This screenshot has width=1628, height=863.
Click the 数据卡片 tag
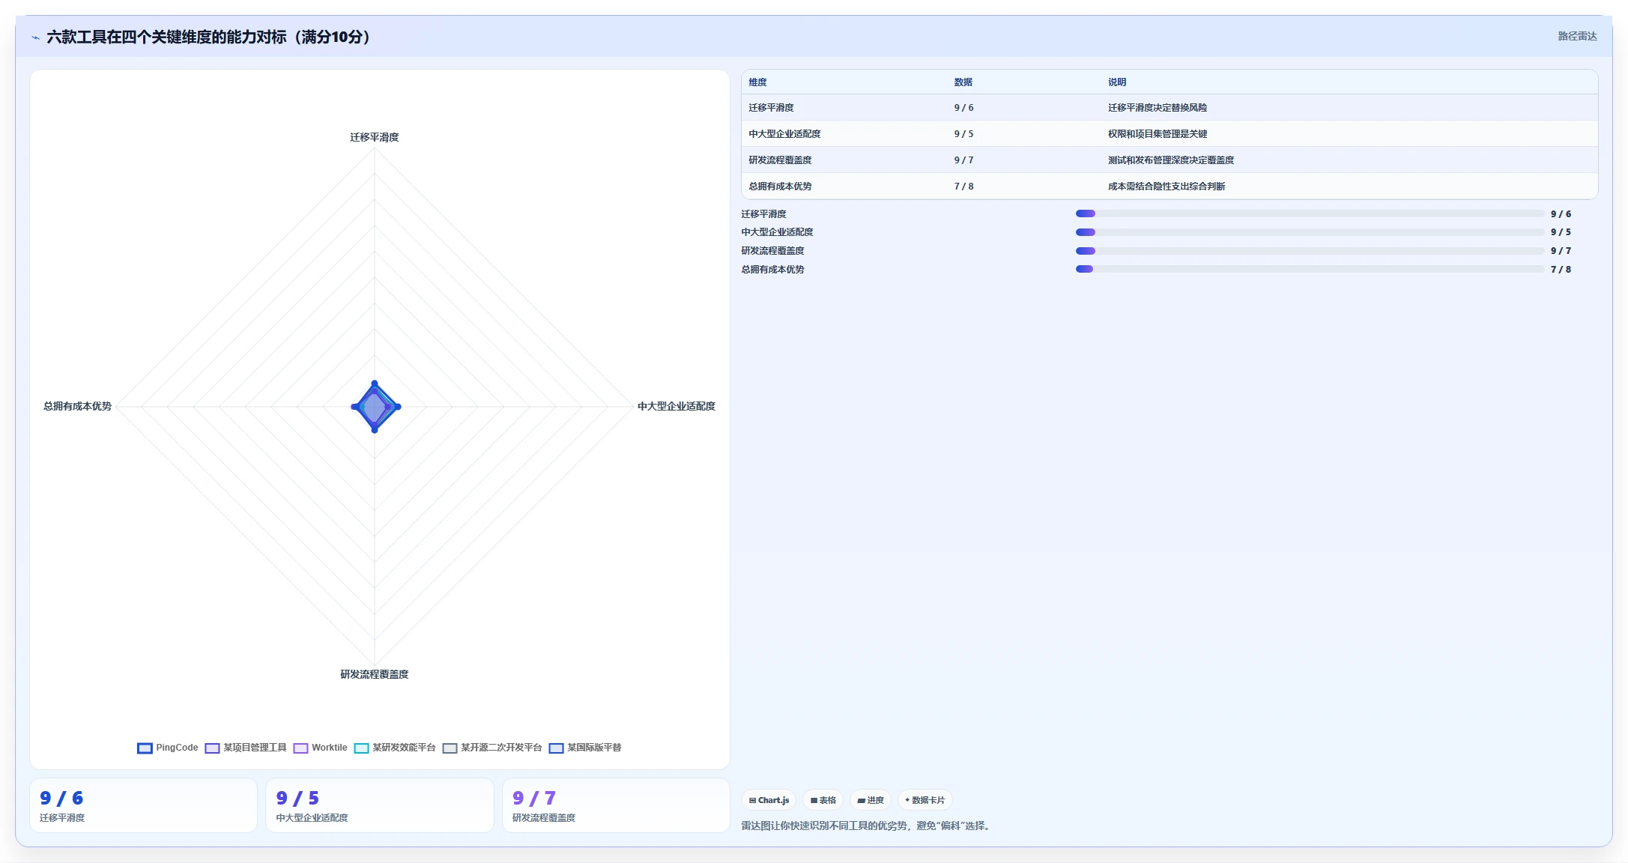(925, 800)
